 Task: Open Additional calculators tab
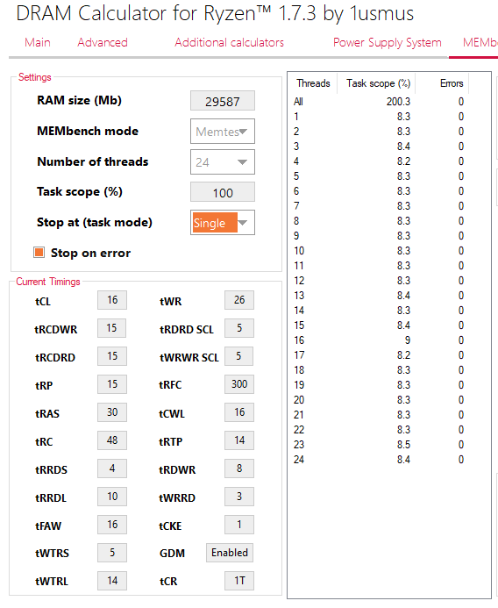229,42
